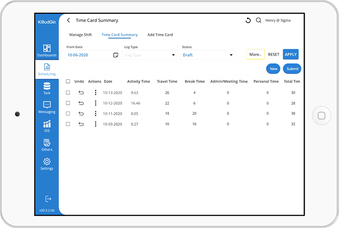
Task: Open actions menu for 10-11-2020 row
Action: (96, 113)
